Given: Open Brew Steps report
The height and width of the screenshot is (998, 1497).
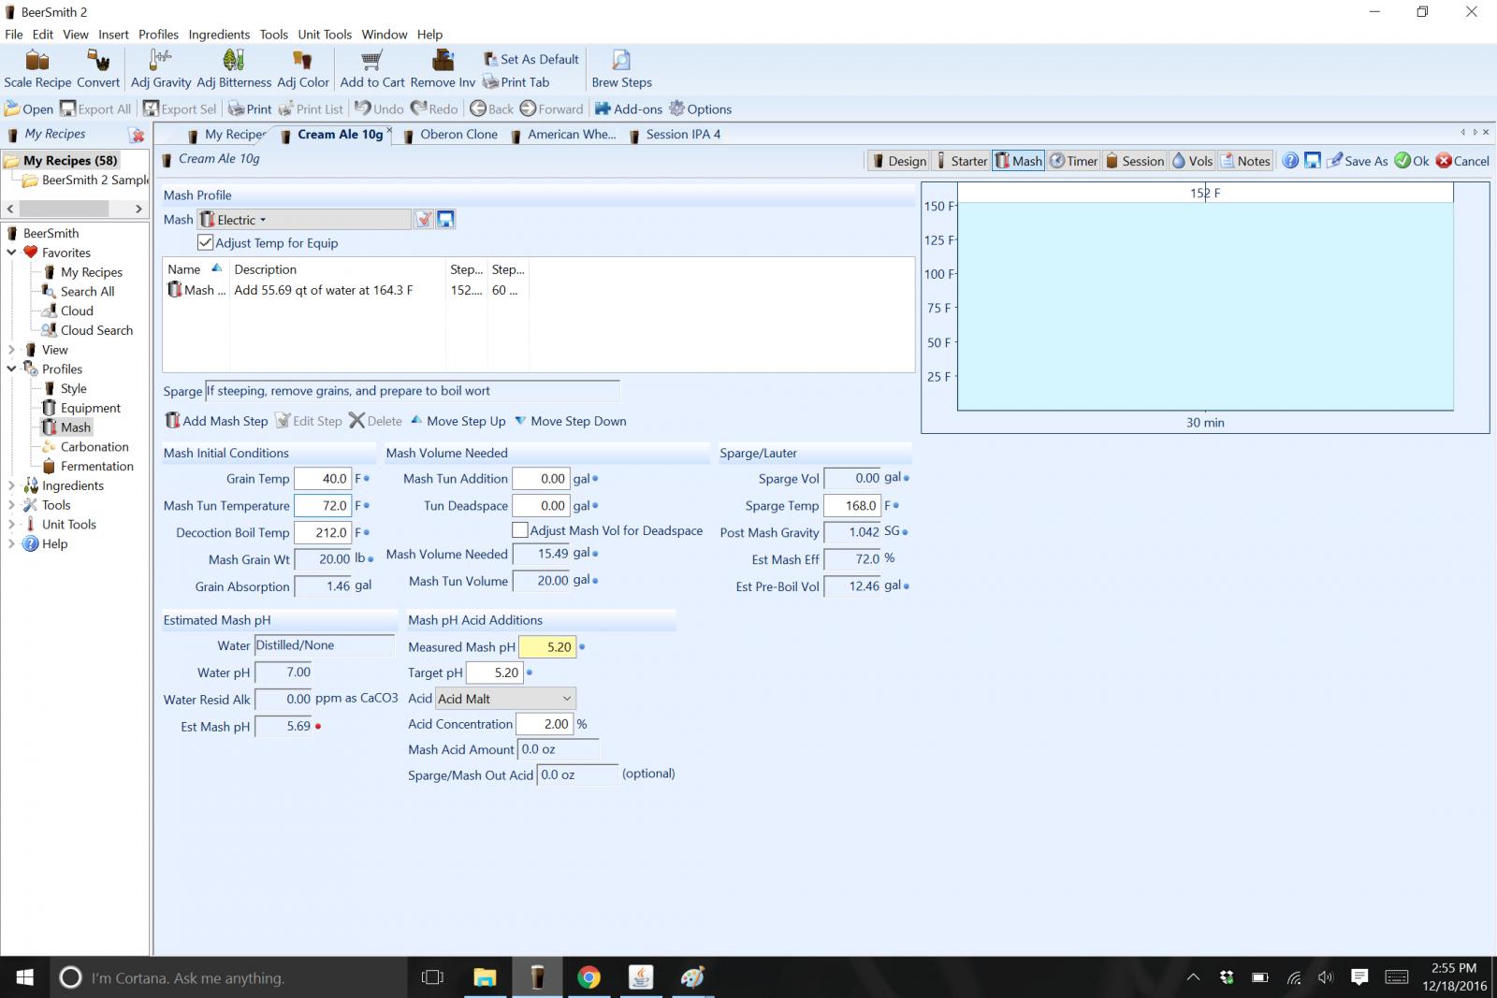Looking at the screenshot, I should point(621,69).
